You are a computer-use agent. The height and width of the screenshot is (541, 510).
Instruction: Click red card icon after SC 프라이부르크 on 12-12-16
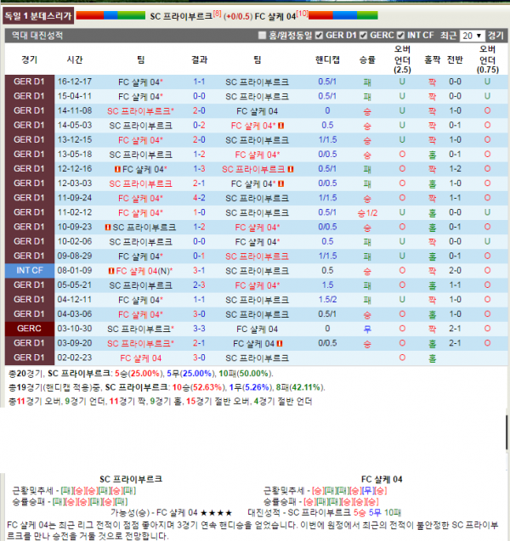pyautogui.click(x=291, y=169)
